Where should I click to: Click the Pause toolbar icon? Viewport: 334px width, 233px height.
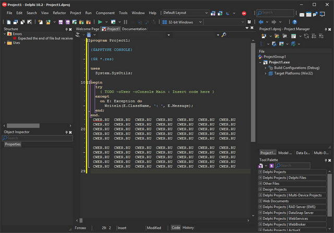pyautogui.click(x=125, y=22)
